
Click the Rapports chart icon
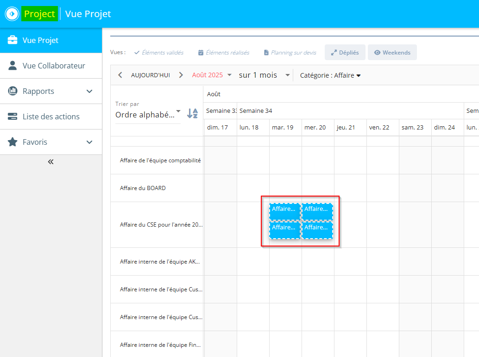tap(13, 91)
